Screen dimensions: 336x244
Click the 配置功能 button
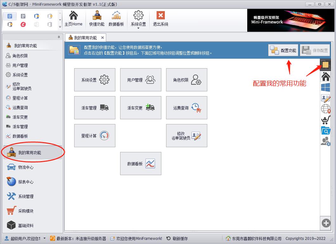pyautogui.click(x=283, y=50)
